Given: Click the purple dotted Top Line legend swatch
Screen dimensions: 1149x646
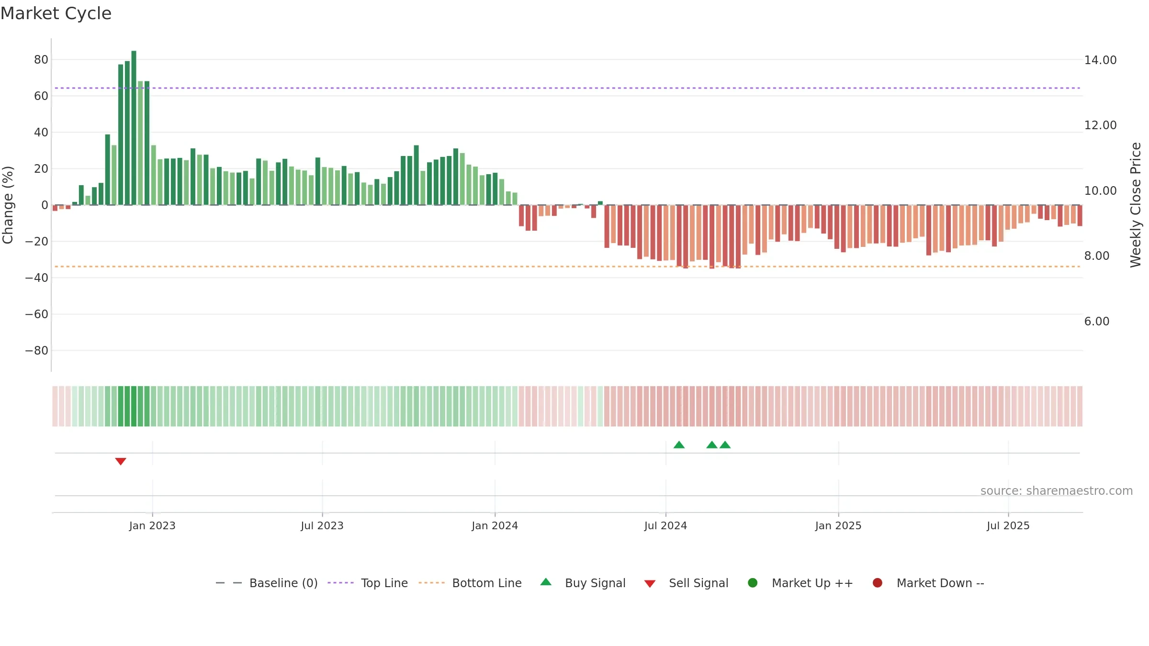Looking at the screenshot, I should [340, 583].
